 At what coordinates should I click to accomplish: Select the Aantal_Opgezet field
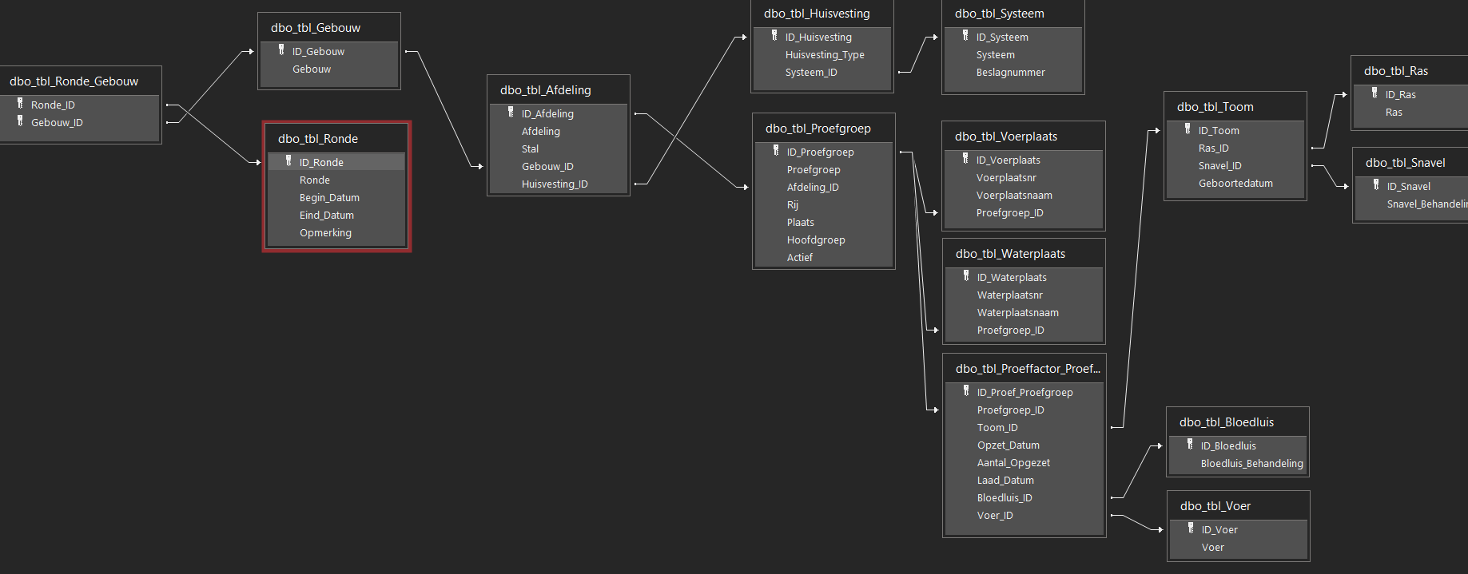1013,463
